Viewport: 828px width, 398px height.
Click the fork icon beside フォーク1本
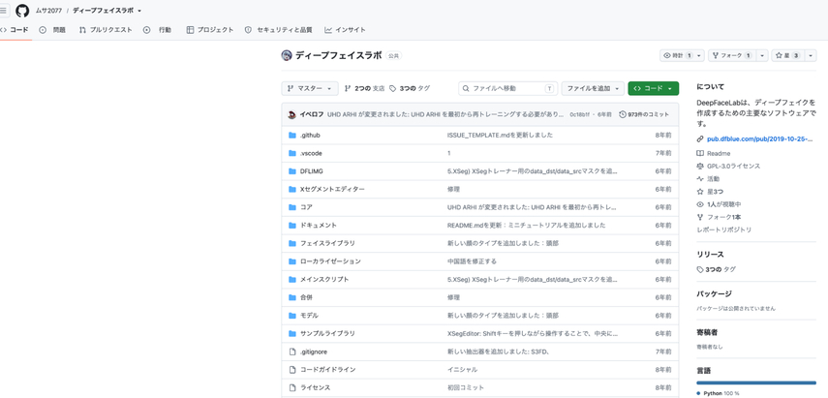coord(700,217)
